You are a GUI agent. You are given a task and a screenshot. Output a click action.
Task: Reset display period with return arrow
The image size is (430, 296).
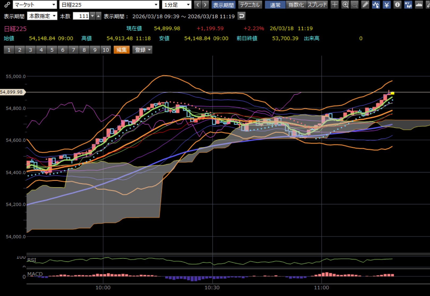241,16
